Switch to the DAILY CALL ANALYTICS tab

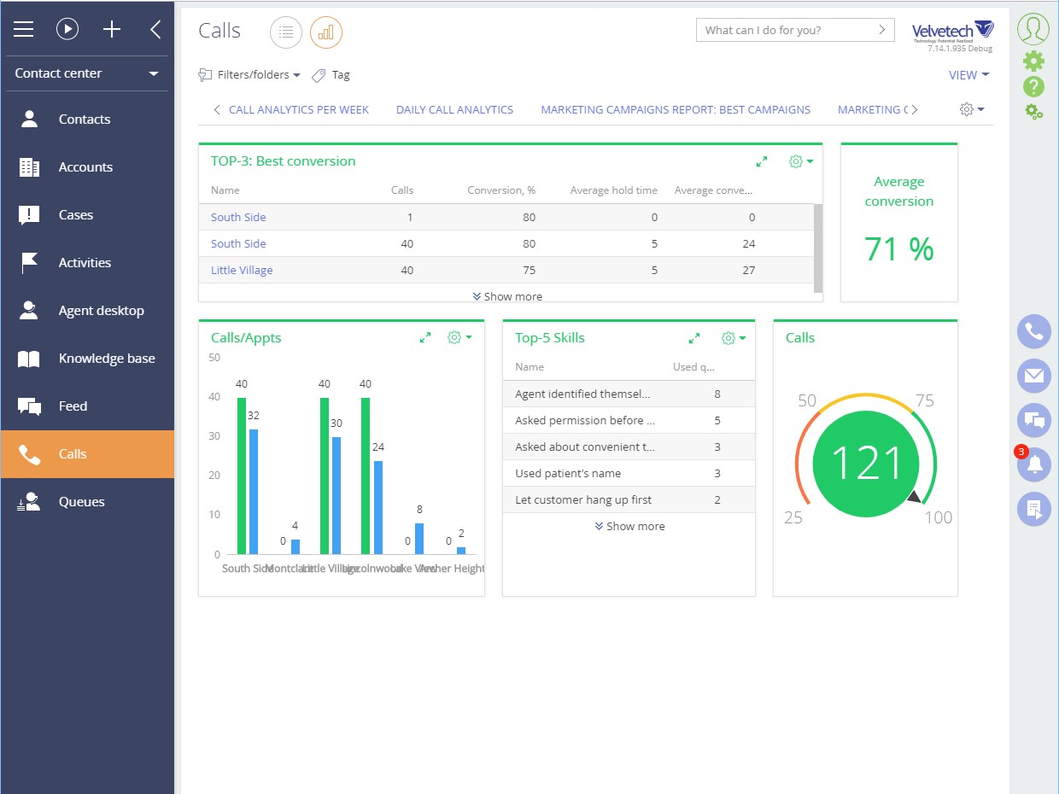point(454,109)
